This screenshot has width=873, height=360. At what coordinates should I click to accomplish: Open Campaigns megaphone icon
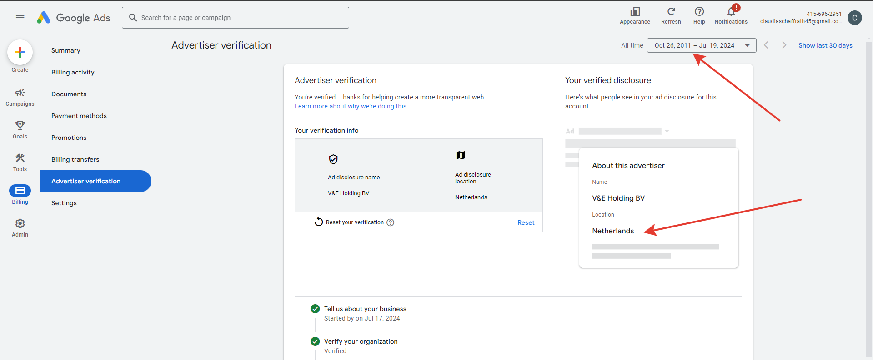(20, 93)
